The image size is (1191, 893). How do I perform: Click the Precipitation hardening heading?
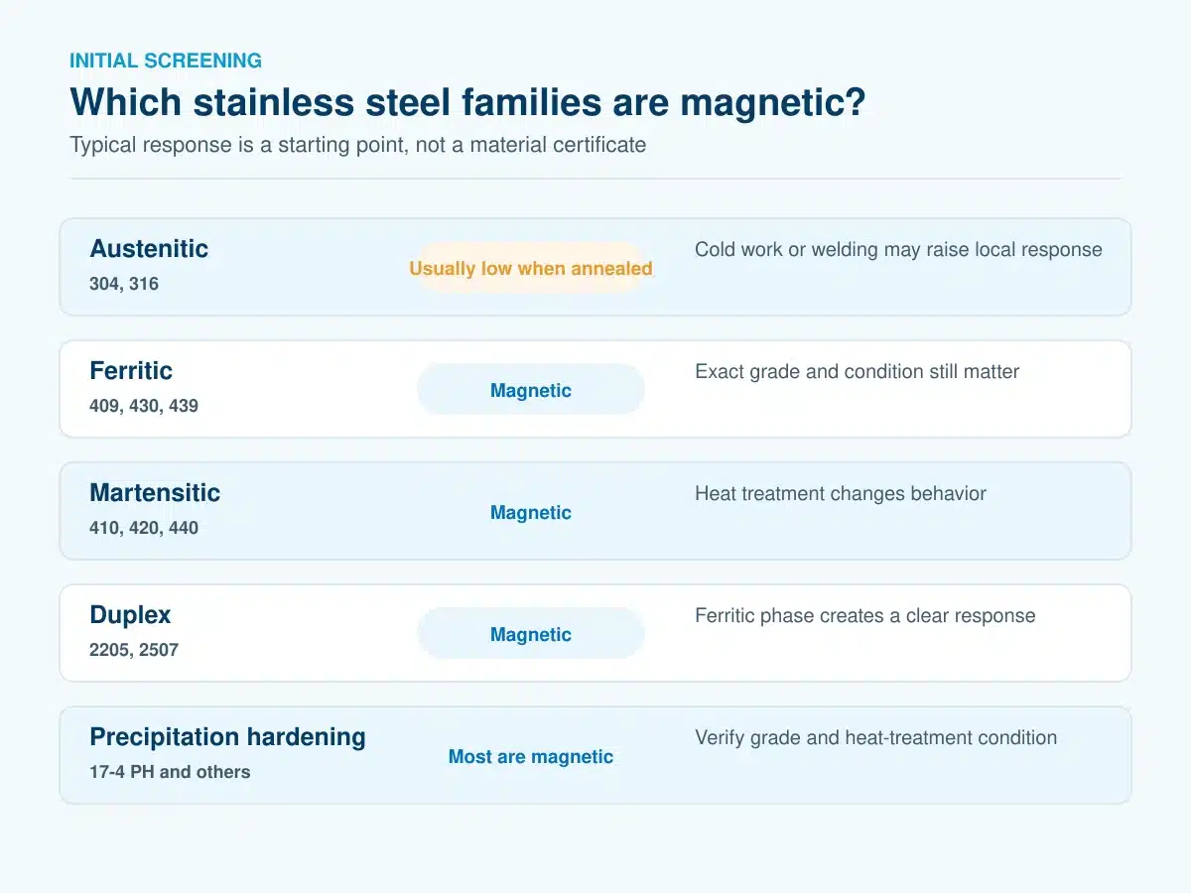click(227, 736)
